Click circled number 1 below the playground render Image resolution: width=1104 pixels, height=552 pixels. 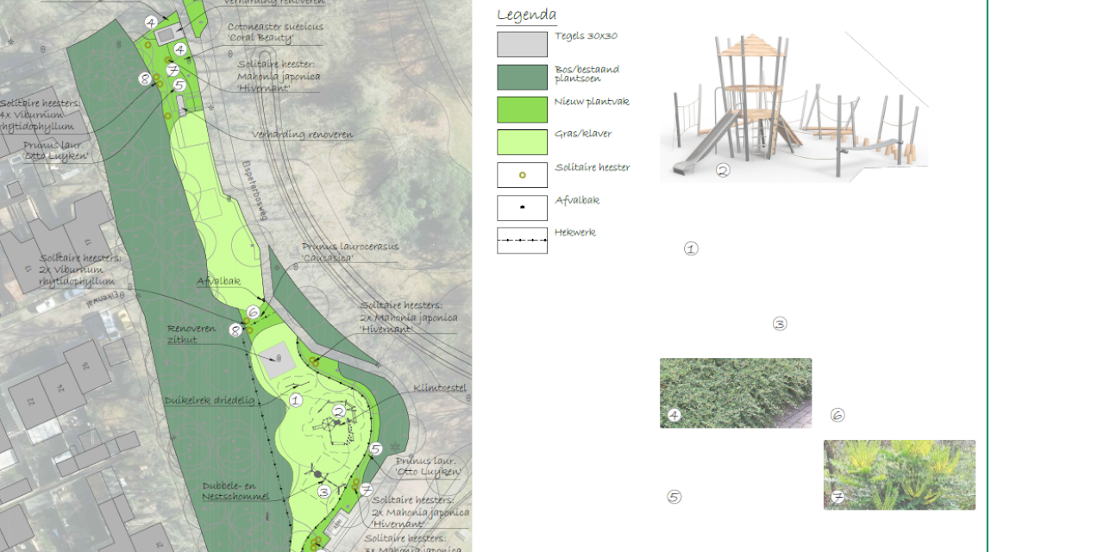click(691, 248)
